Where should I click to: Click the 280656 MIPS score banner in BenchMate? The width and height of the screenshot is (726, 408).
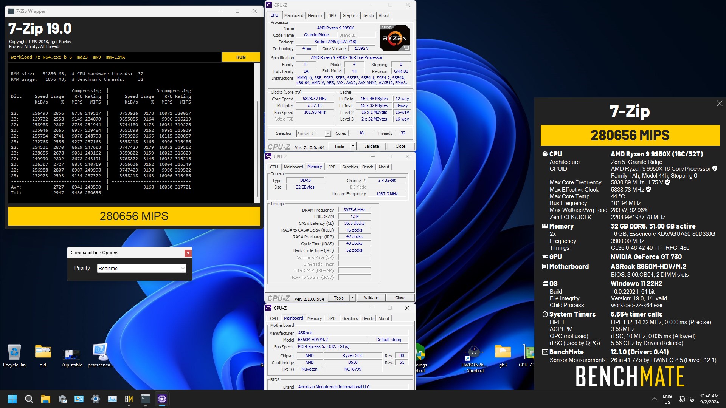[x=630, y=135]
